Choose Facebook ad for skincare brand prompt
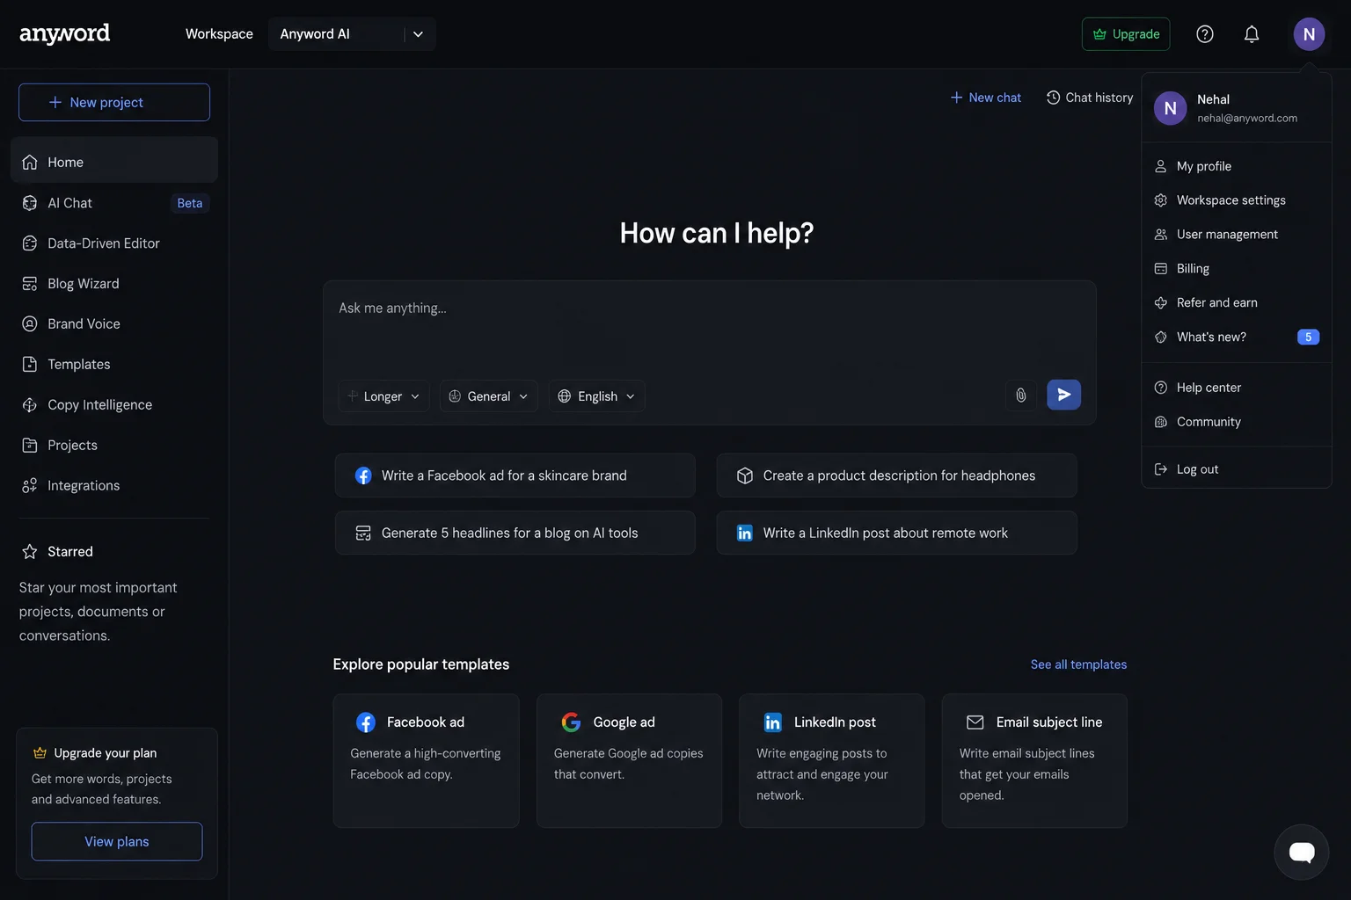The height and width of the screenshot is (900, 1351). [x=515, y=475]
